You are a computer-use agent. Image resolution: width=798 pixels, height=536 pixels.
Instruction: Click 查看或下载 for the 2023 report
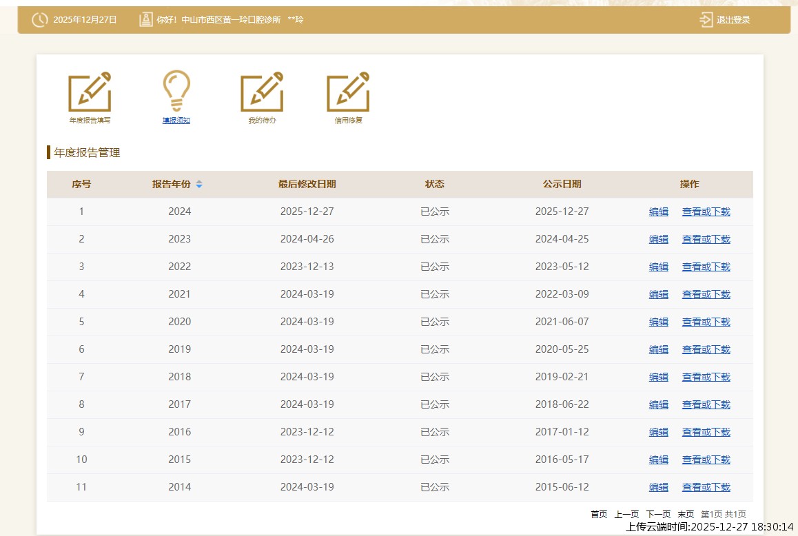click(x=706, y=240)
